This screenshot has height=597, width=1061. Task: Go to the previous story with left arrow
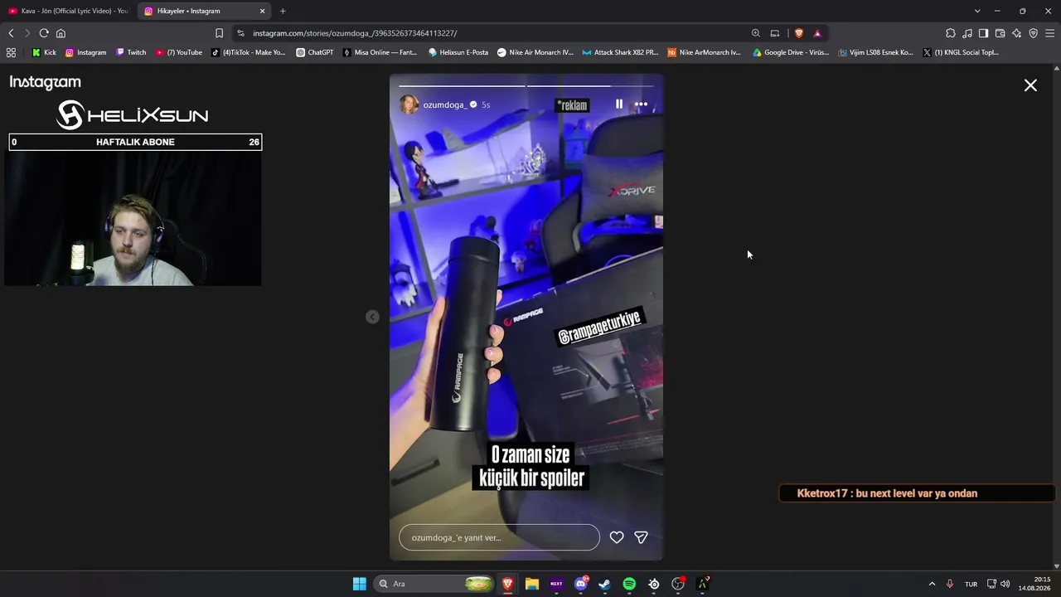pyautogui.click(x=372, y=317)
